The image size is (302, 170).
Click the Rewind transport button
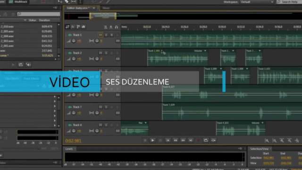[x=176, y=141]
